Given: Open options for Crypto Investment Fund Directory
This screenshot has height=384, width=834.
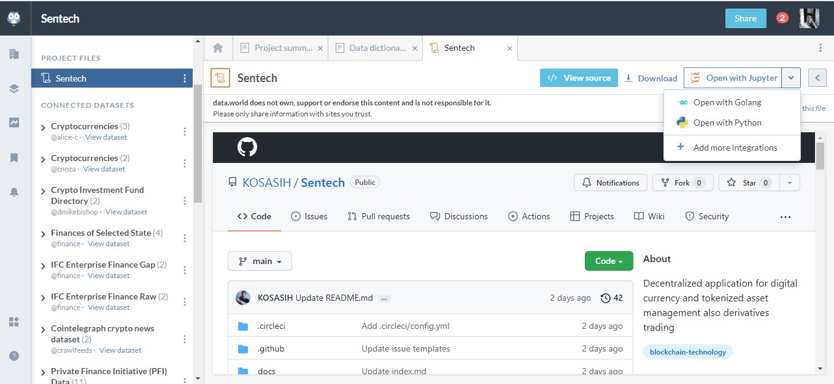Looking at the screenshot, I should click(185, 201).
